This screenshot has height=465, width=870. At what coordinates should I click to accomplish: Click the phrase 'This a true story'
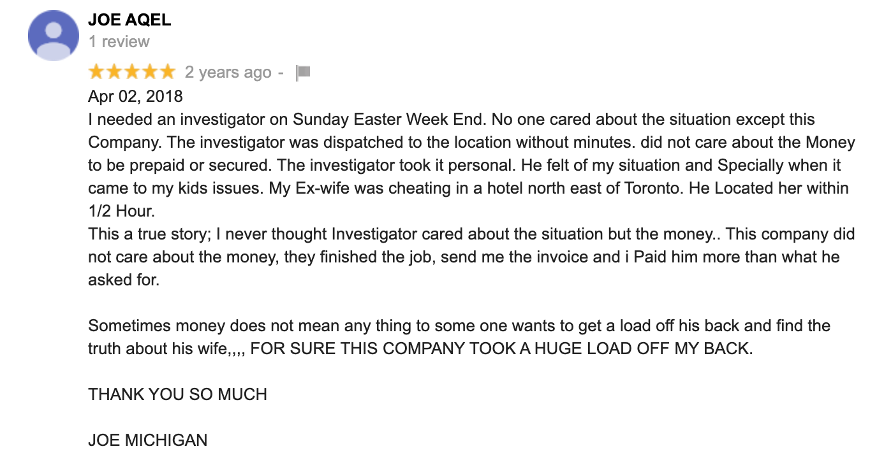[140, 234]
